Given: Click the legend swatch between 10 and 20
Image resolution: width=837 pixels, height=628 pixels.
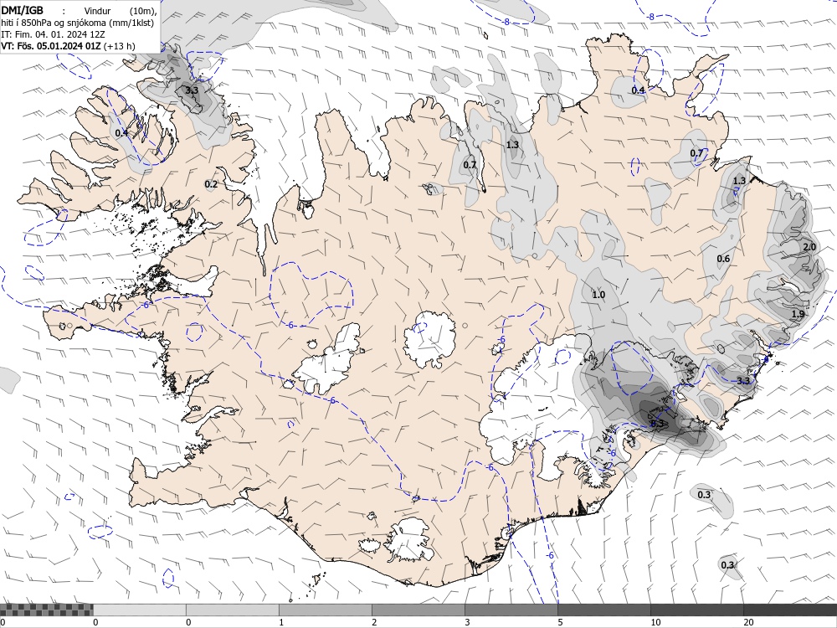Looking at the screenshot, I should click(x=696, y=610).
